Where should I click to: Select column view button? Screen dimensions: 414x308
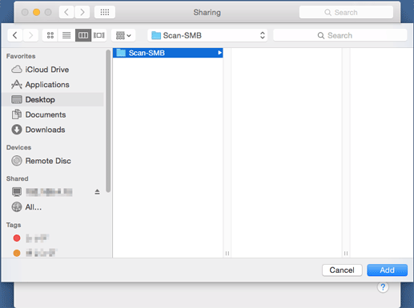83,35
